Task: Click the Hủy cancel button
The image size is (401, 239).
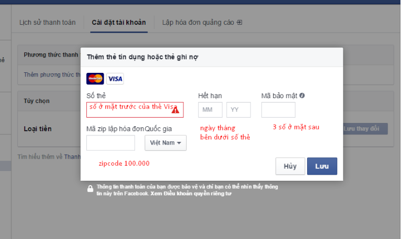Action: pyautogui.click(x=290, y=166)
